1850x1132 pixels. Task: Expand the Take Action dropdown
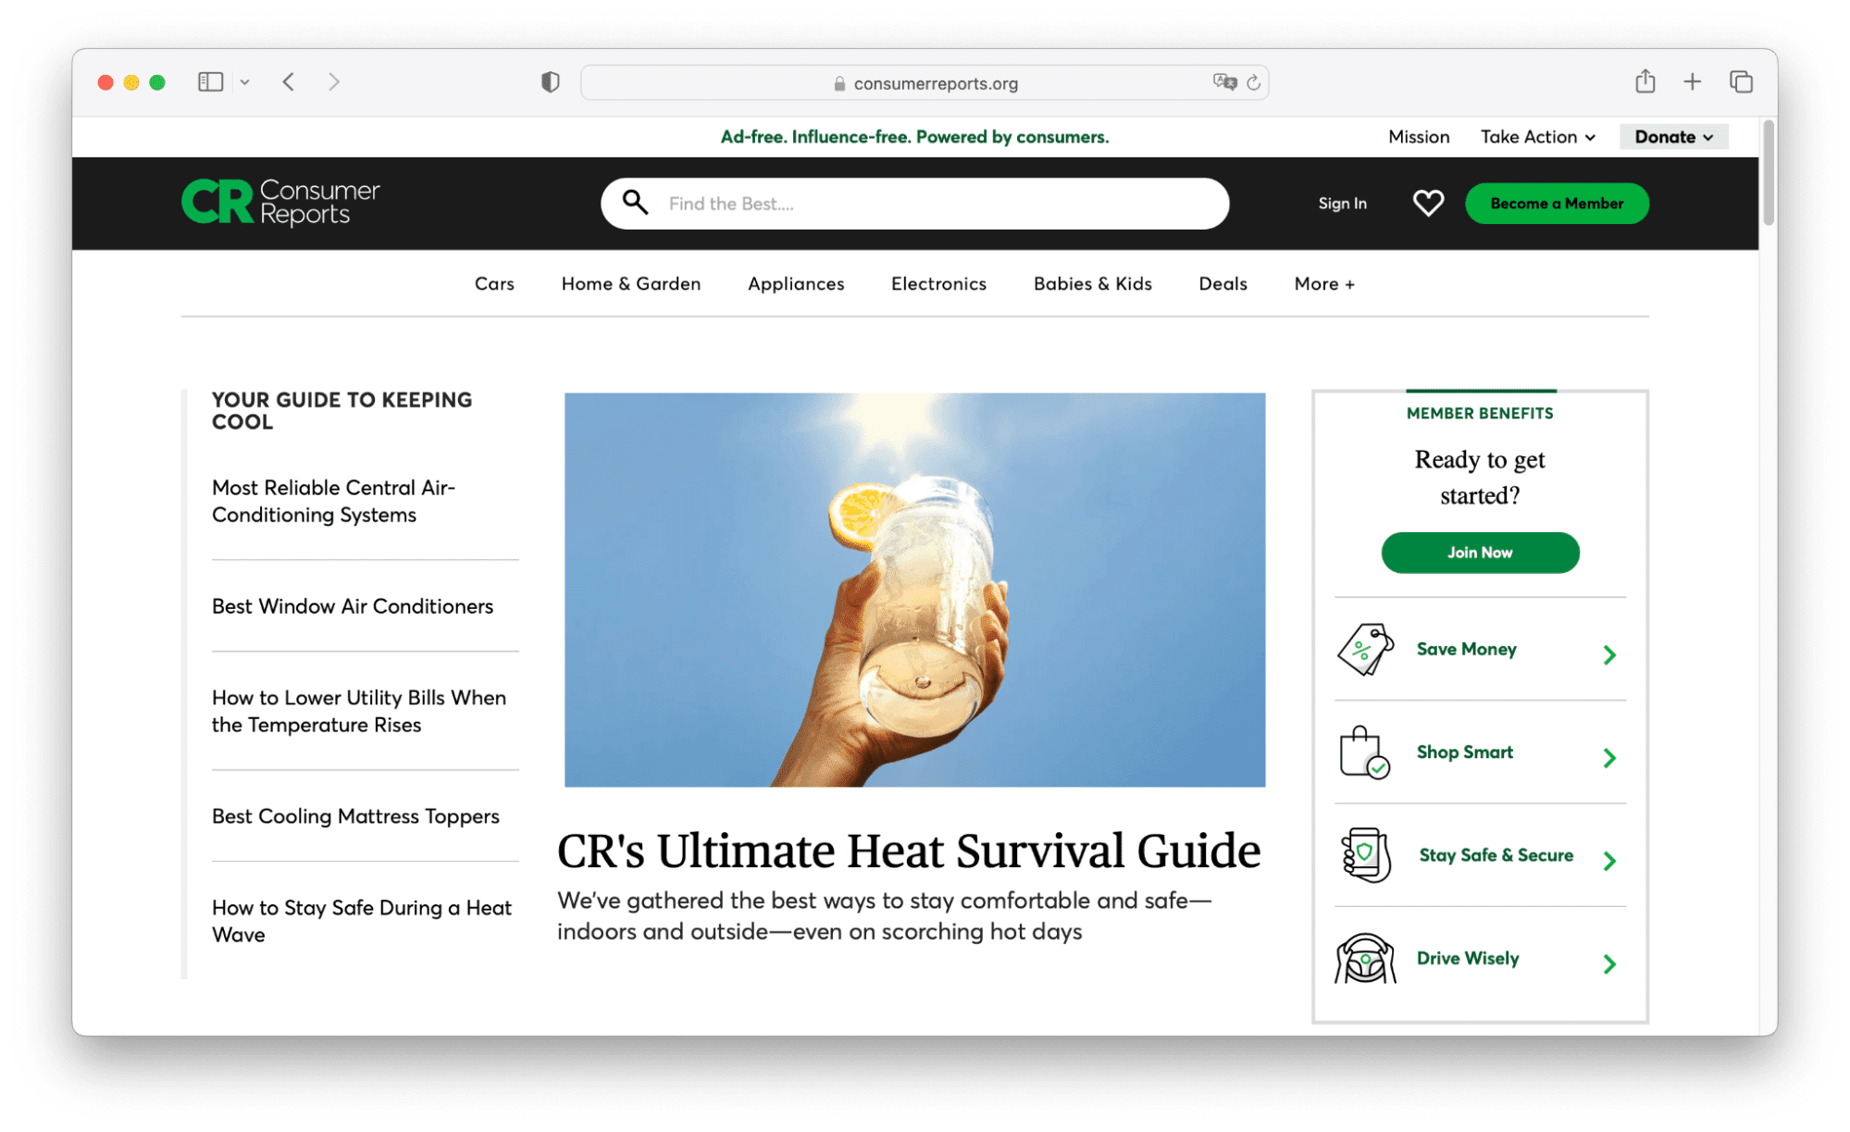(1537, 137)
